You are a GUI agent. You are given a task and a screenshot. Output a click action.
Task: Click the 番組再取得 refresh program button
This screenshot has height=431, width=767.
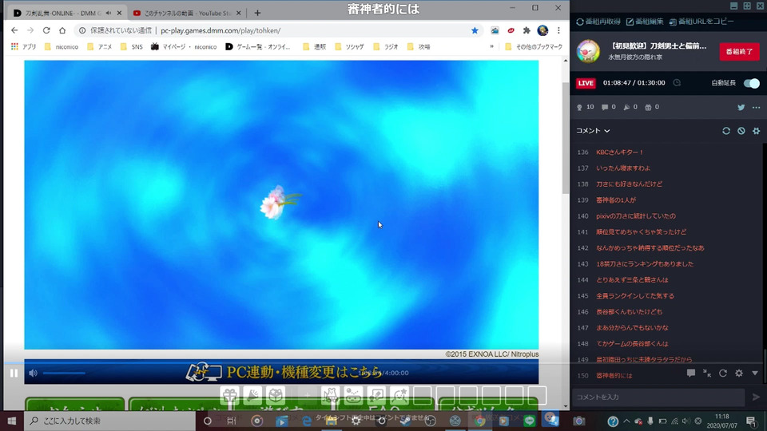pyautogui.click(x=598, y=22)
